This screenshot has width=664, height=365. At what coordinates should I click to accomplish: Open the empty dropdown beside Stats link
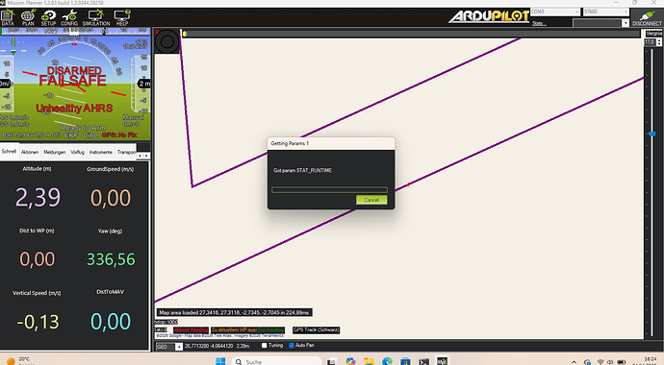[600, 23]
